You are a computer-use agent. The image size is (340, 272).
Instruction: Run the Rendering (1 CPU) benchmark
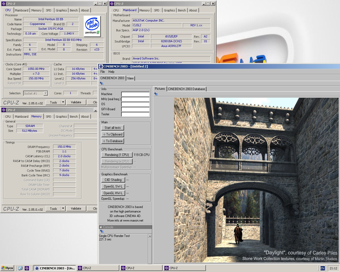(117, 155)
